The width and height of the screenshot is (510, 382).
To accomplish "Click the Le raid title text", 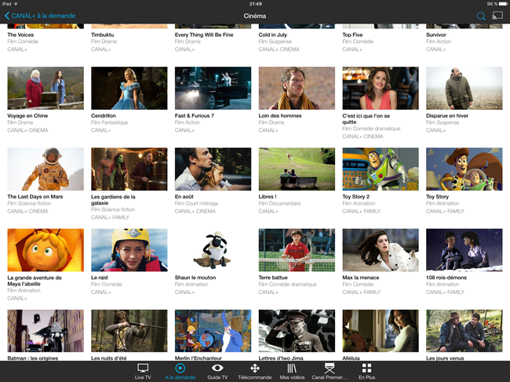I will tap(100, 278).
